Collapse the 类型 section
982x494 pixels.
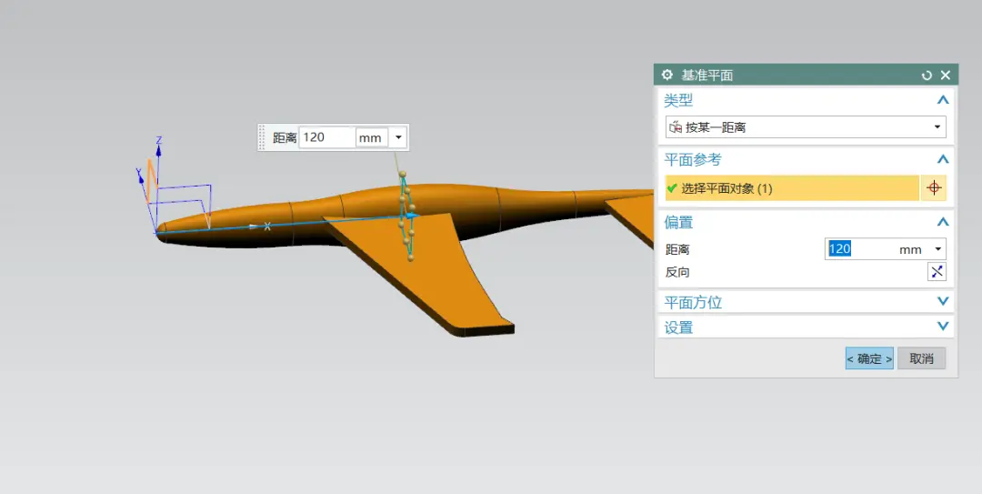[943, 100]
